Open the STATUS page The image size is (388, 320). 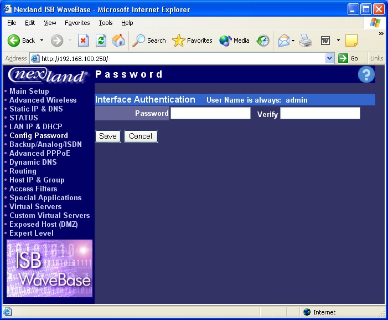pyautogui.click(x=23, y=118)
